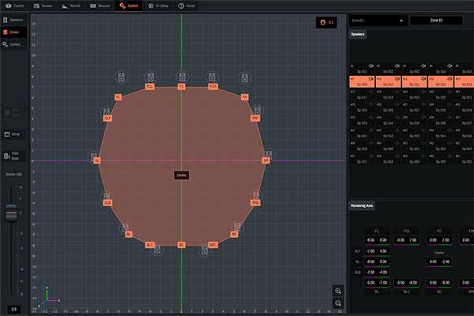Select speaker cell Sp-017

tap(362, 95)
